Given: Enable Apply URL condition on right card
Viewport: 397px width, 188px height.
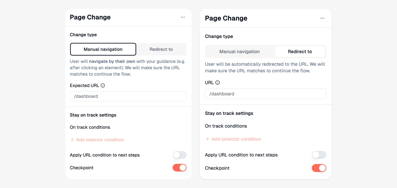Looking at the screenshot, I should 319,155.
